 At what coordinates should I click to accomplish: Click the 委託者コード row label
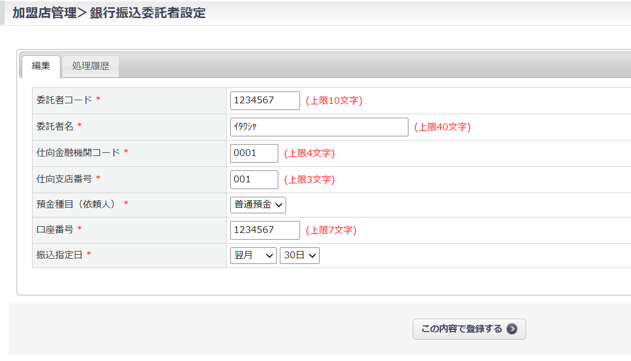click(65, 100)
